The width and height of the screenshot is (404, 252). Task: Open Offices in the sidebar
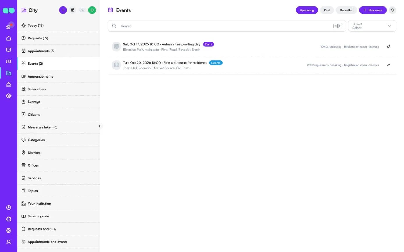[x=58, y=165]
